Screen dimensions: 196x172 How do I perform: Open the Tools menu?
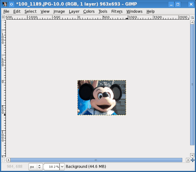point(103,11)
